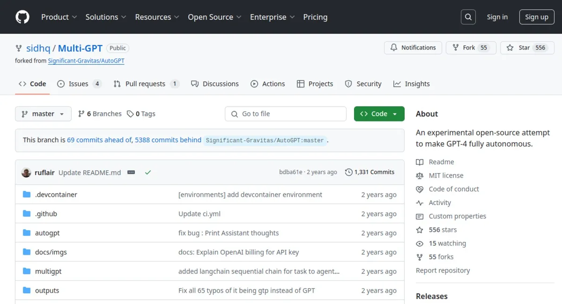Click the Go to file search field
562x304 pixels.
[286, 114]
